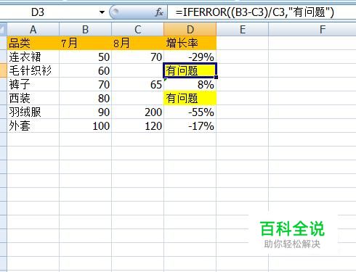Click the July value 70 for 裤子
This screenshot has width=356, height=272.
(x=85, y=84)
